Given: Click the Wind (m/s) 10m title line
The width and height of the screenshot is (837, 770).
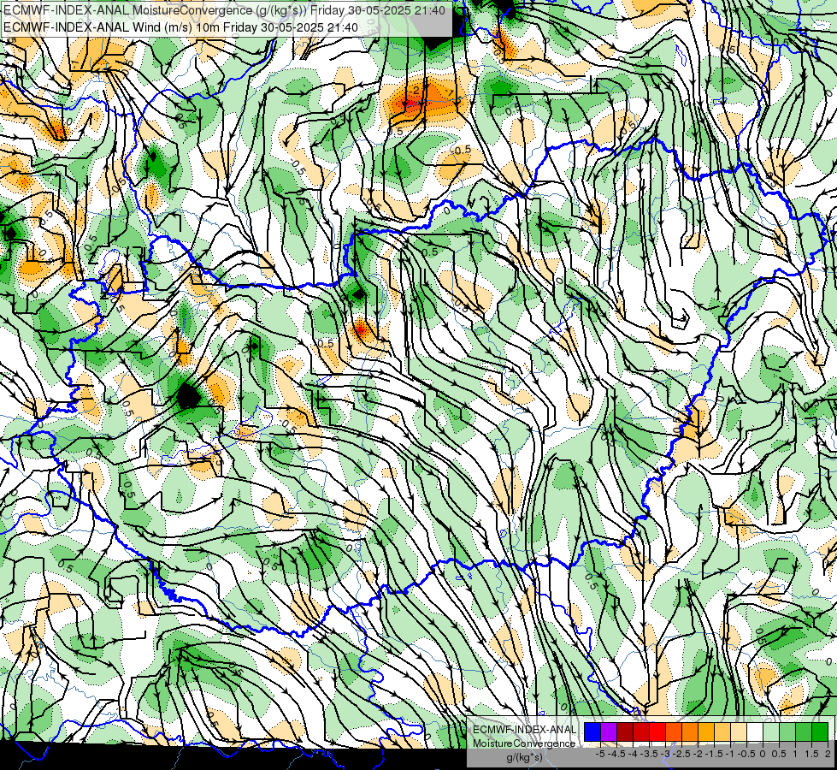Looking at the screenshot, I should coord(180,27).
